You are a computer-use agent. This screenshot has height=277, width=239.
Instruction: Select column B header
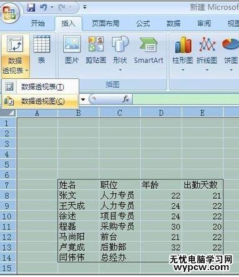pos(79,113)
